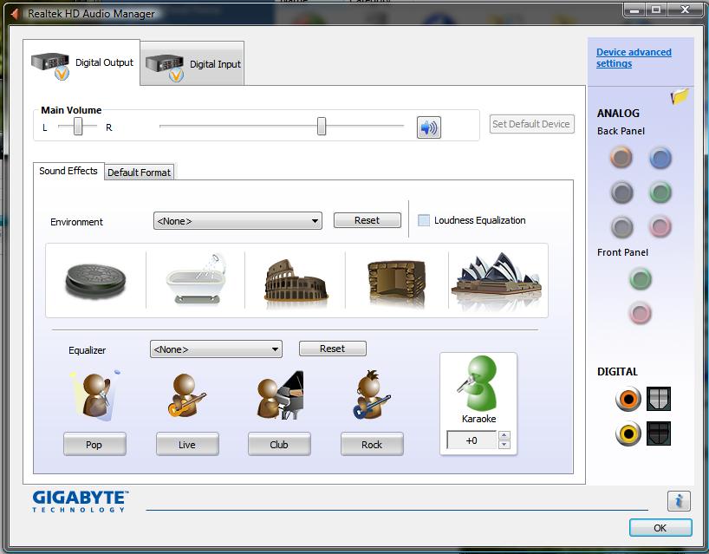The height and width of the screenshot is (554, 709).
Task: Decrease the Karaoke key value
Action: click(x=504, y=445)
